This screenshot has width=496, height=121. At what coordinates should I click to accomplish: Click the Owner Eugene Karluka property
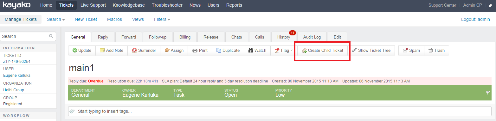145,93
